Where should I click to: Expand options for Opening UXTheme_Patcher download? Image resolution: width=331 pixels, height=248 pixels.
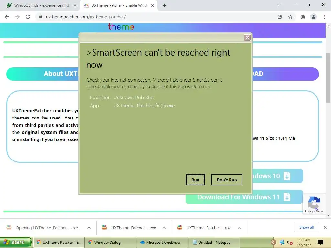click(x=89, y=228)
